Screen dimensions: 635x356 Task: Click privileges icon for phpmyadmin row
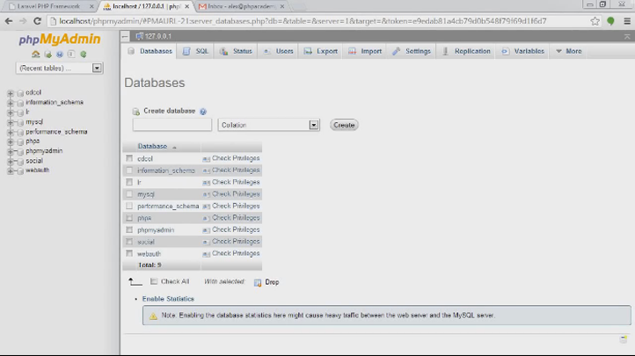click(x=206, y=230)
